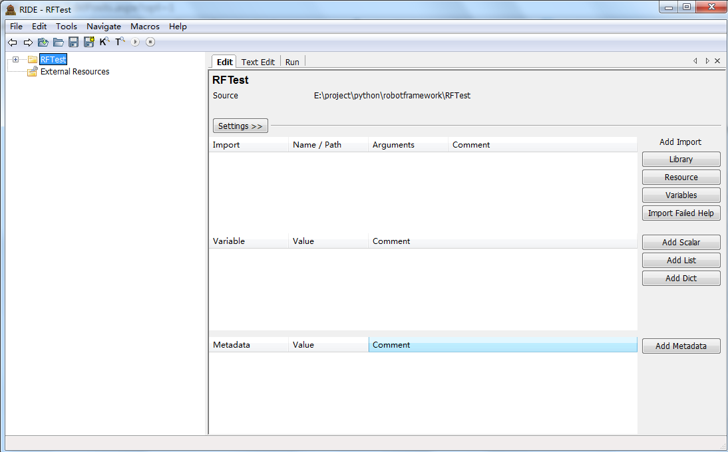Open the Navigate menu
The width and height of the screenshot is (728, 452).
pos(104,27)
